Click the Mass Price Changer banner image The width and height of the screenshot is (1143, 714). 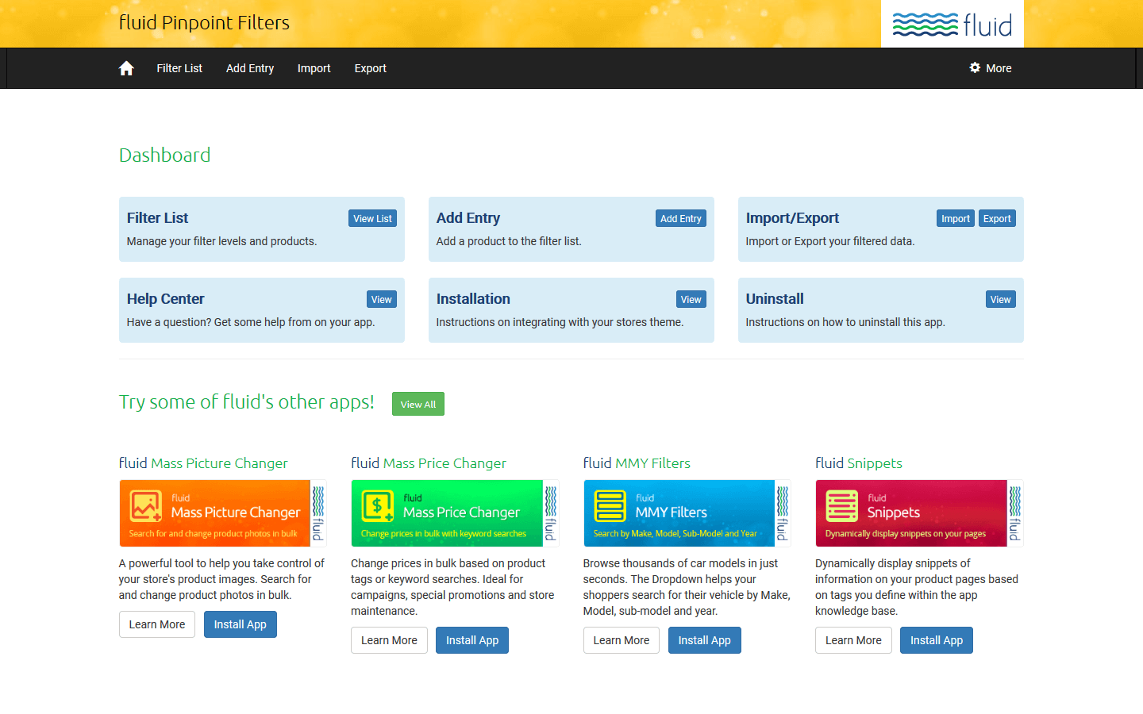click(x=454, y=513)
